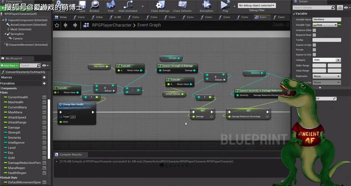This screenshot has width=351, height=186.
Task: Go forward using the graph navigation arrow
Action: [x=75, y=25]
